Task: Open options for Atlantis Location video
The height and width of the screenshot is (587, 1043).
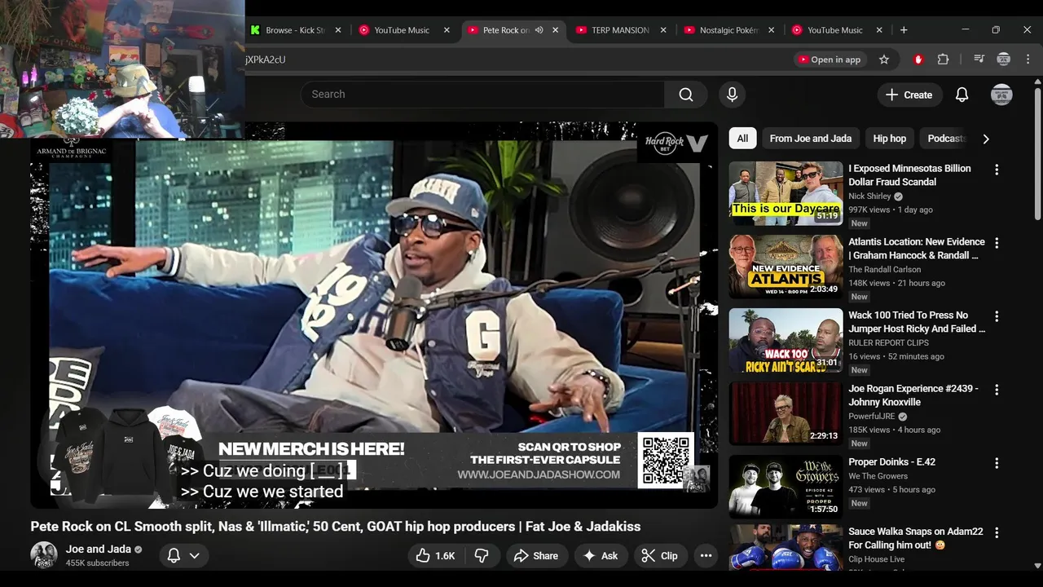Action: click(x=996, y=243)
